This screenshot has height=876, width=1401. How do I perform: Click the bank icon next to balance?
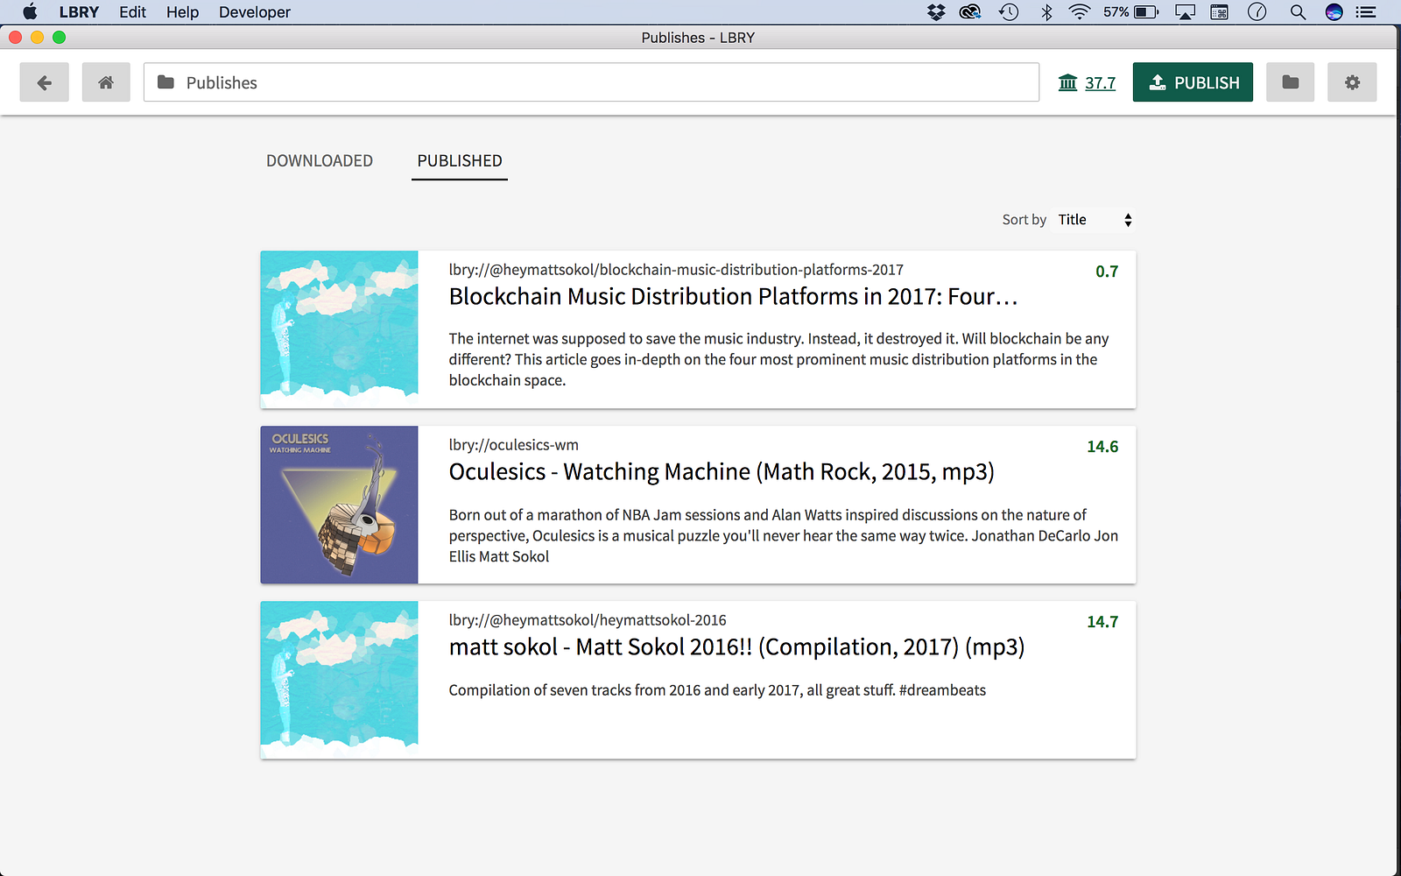click(x=1067, y=82)
